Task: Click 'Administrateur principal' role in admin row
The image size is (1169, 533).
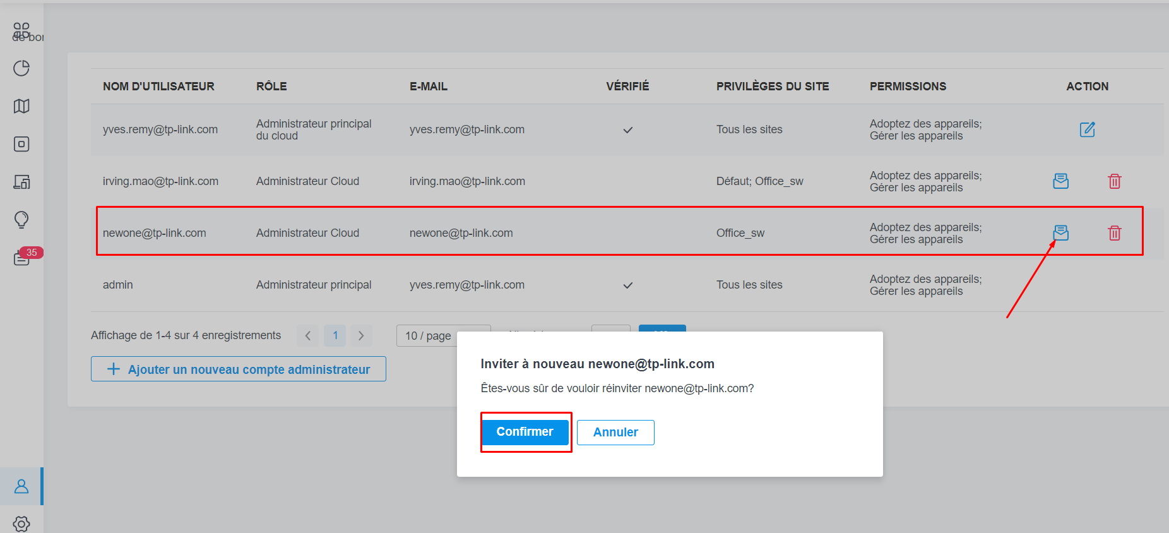Action: pos(314,285)
